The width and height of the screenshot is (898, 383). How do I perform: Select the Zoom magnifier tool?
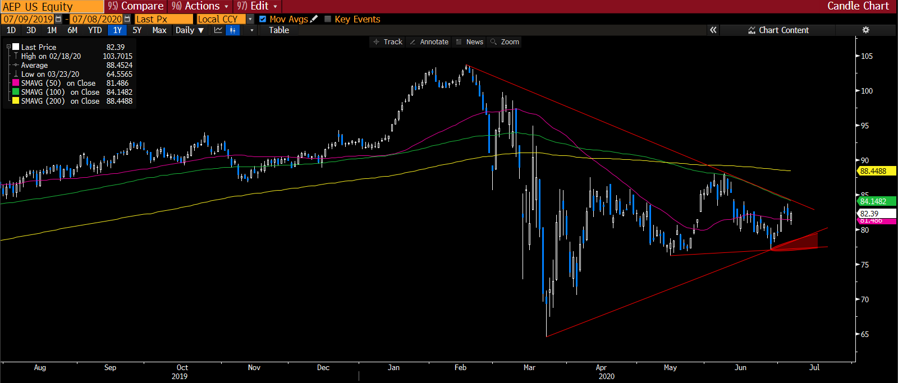(505, 42)
